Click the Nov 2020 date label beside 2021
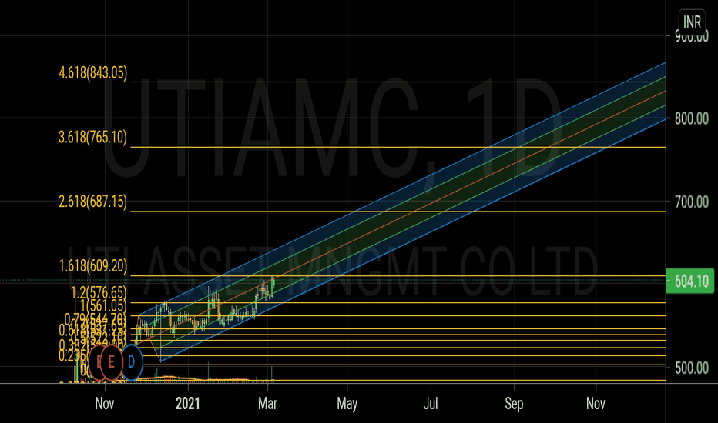718x423 pixels. [105, 403]
